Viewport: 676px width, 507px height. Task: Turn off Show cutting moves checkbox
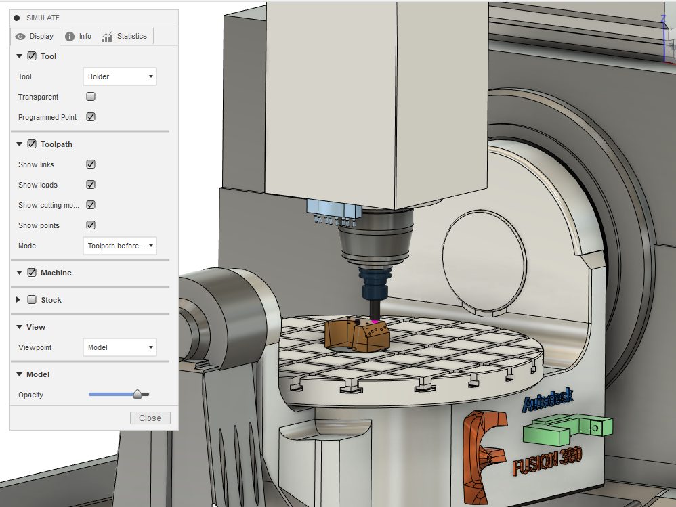coord(91,205)
